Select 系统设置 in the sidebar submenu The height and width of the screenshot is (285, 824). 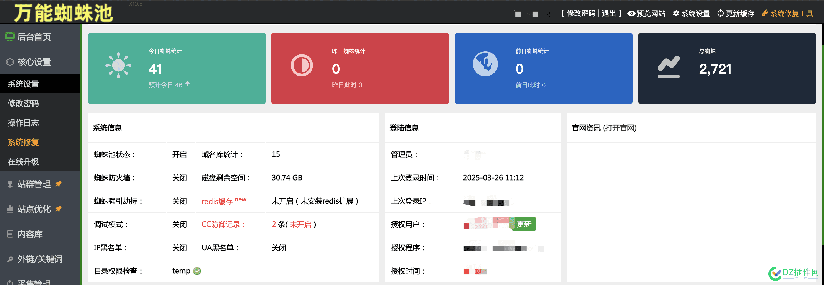point(40,84)
